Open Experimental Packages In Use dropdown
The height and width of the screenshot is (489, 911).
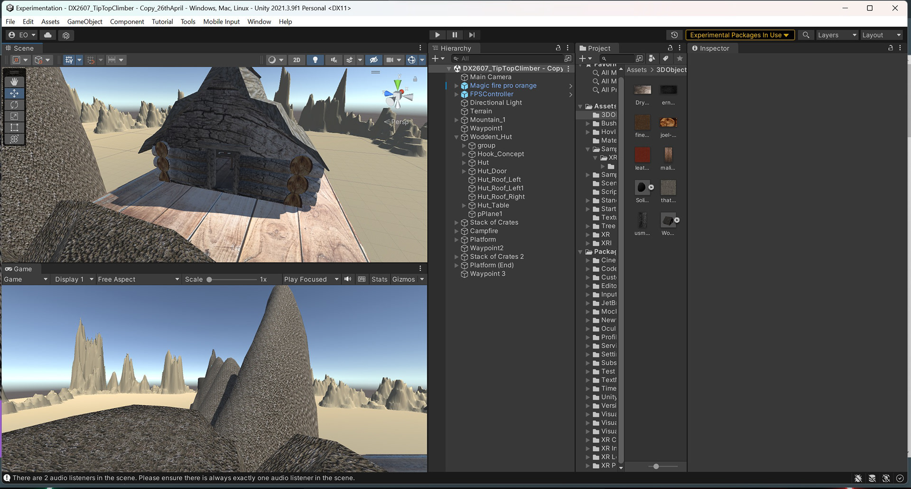[740, 35]
